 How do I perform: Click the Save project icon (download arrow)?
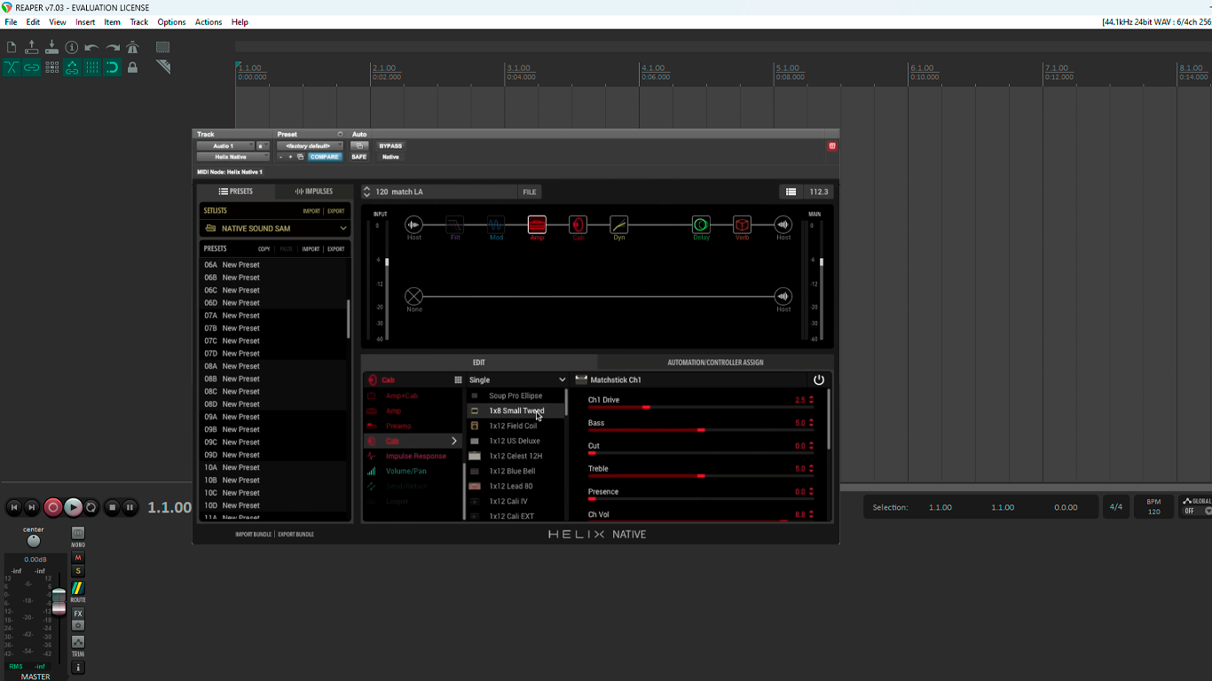pyautogui.click(x=51, y=47)
